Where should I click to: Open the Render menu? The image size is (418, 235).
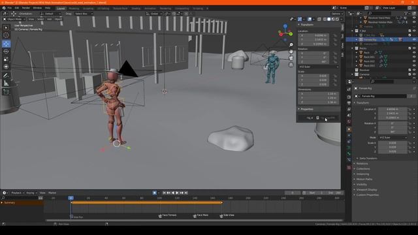tap(26, 8)
